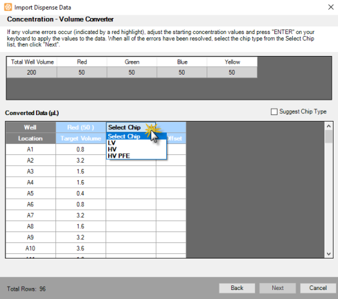Viewport: 338px width, 299px height.
Task: Click the scroll up arrow of data grid
Action: coord(328,126)
